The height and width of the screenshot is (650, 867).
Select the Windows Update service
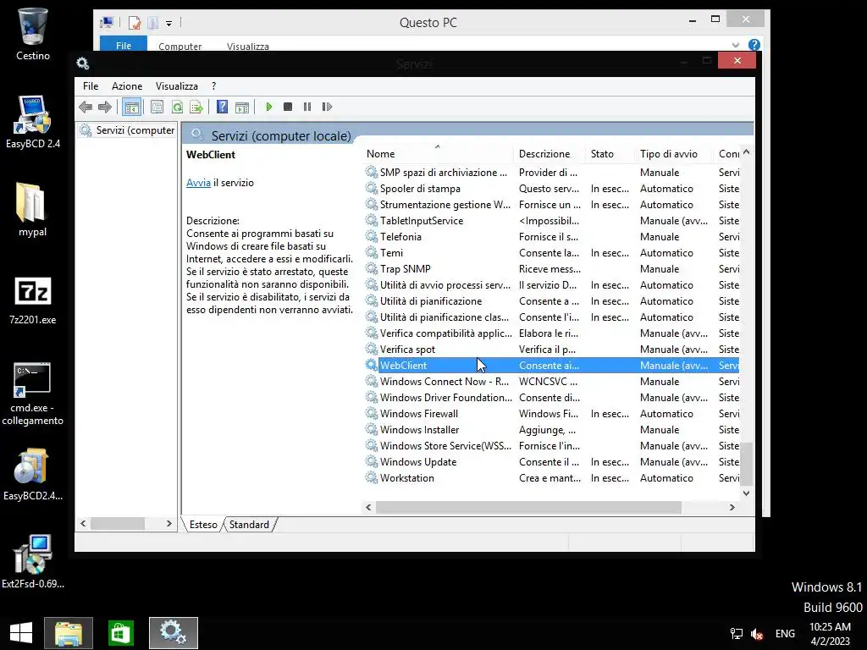click(551, 462)
